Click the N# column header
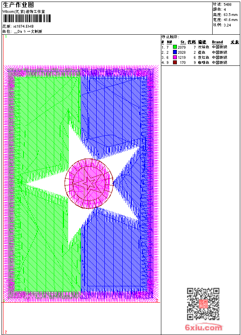The image size is (241, 335). (x=169, y=42)
